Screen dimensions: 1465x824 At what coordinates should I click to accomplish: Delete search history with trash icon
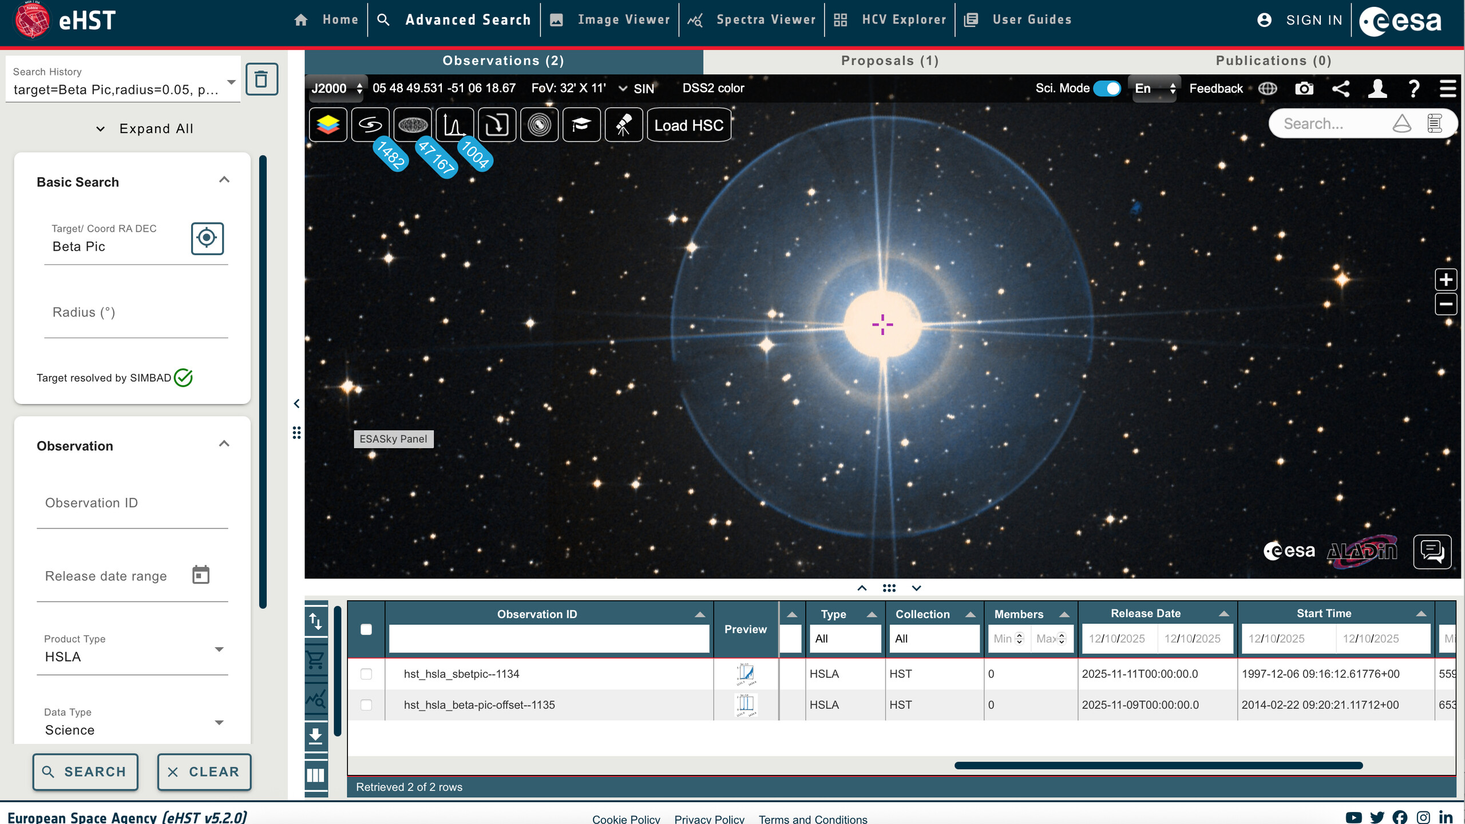262,80
